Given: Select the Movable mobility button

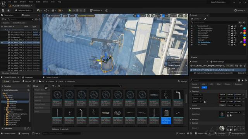Looking at the screenshot, I should [x=238, y=105].
